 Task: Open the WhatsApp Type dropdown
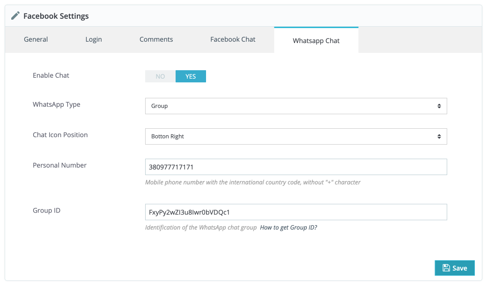coord(296,106)
